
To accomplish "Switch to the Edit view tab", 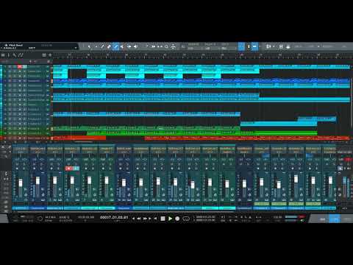I will [323, 219].
